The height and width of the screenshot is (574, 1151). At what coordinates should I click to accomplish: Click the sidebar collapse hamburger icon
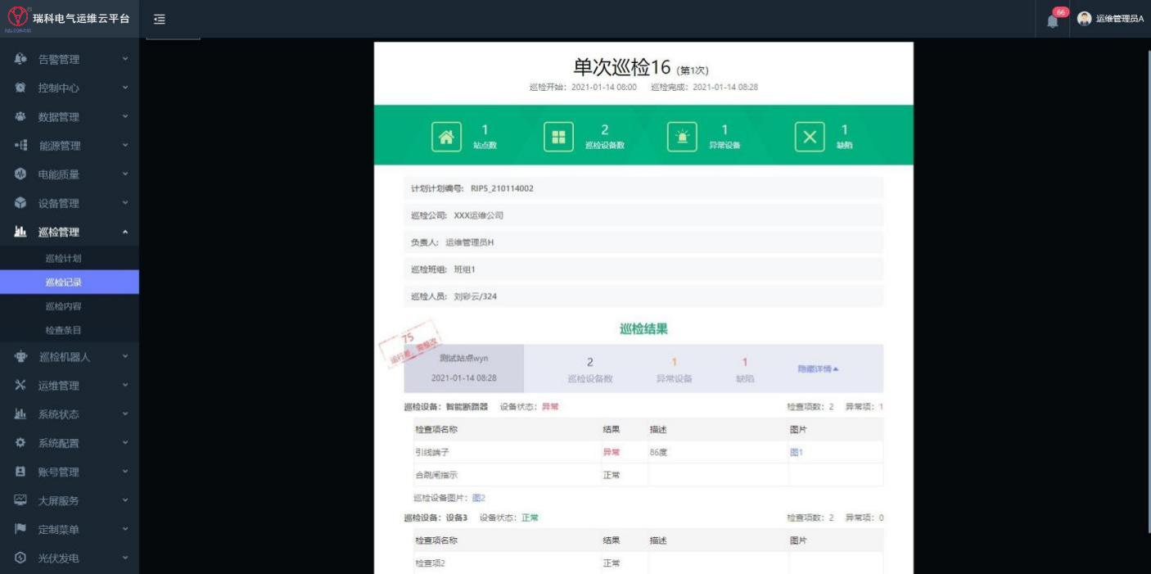[160, 19]
